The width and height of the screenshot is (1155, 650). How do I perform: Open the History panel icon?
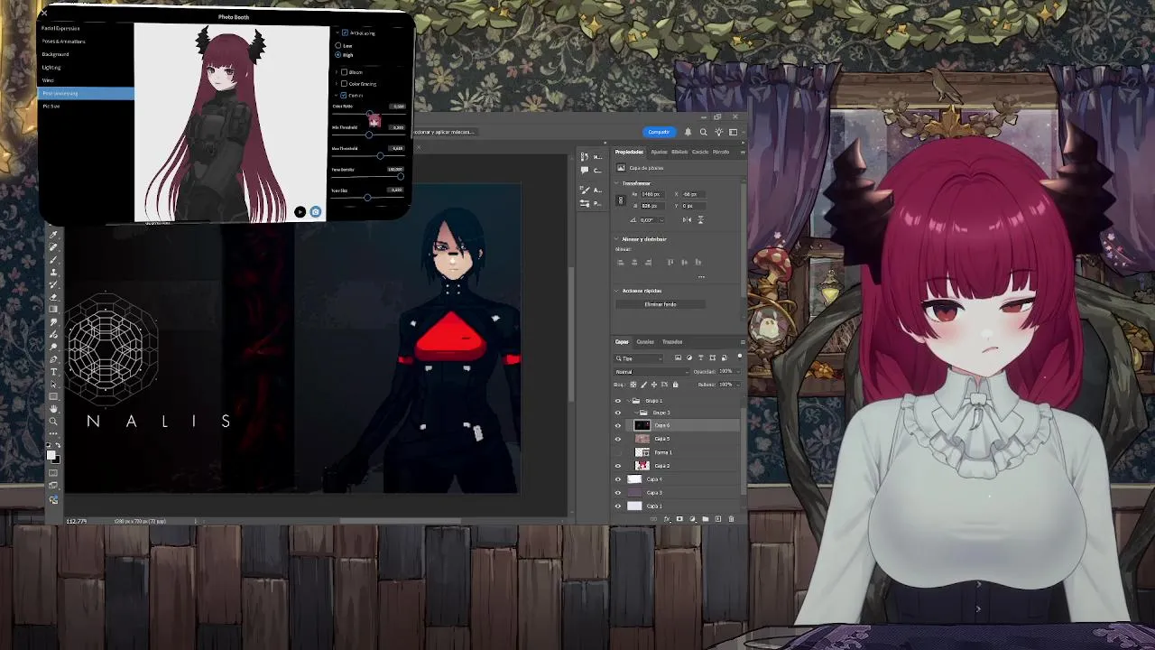(x=585, y=157)
